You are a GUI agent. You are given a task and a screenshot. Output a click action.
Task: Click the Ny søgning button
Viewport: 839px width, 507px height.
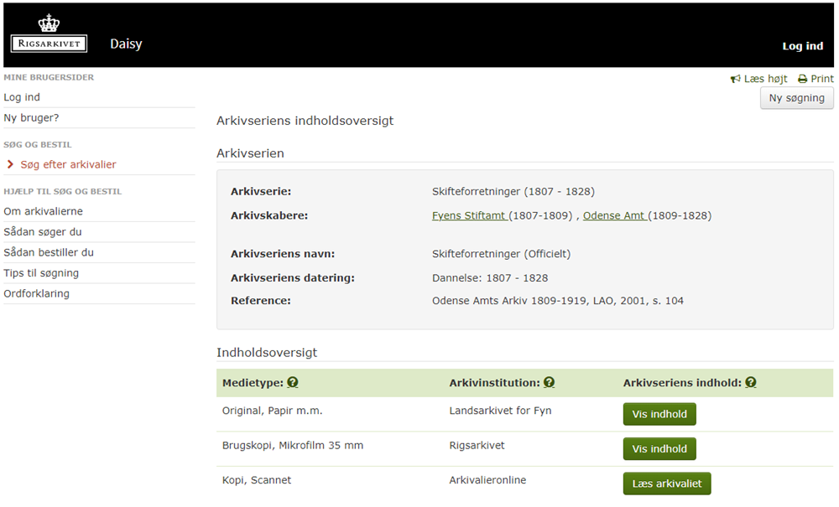(797, 98)
